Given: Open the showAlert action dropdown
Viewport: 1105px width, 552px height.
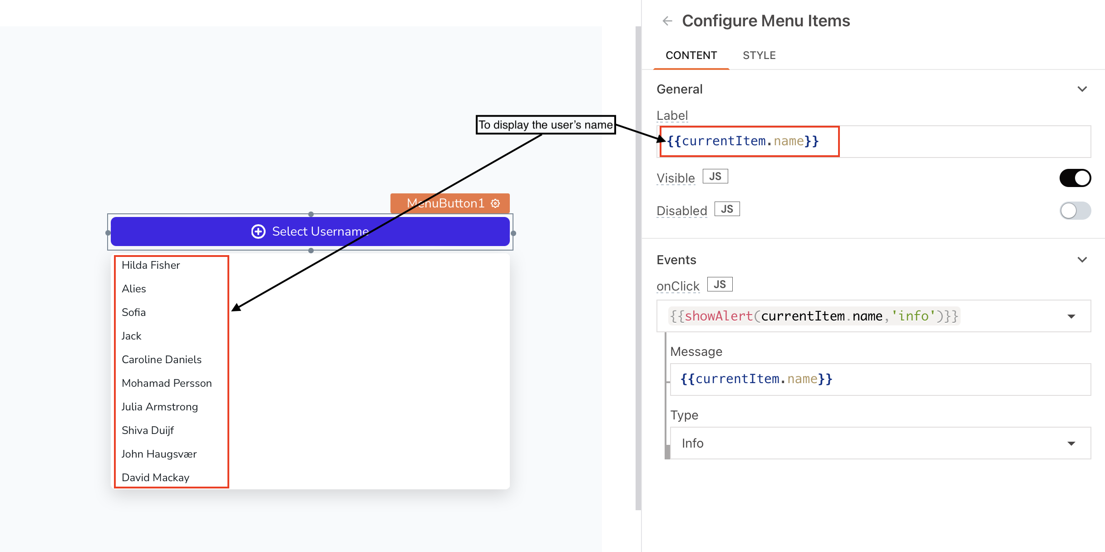Looking at the screenshot, I should [x=1072, y=316].
